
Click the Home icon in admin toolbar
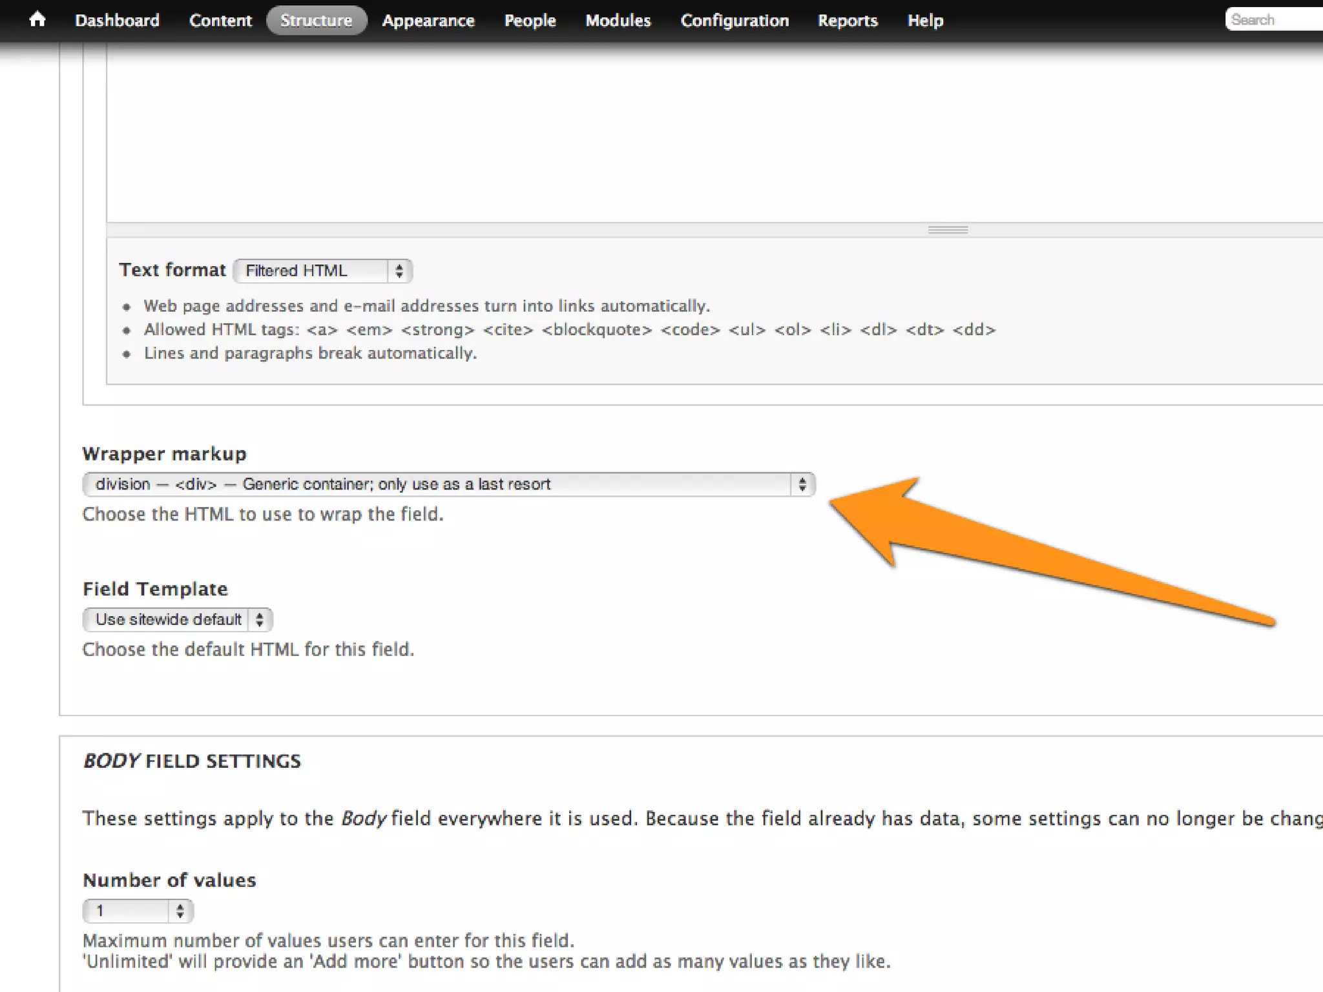[37, 20]
